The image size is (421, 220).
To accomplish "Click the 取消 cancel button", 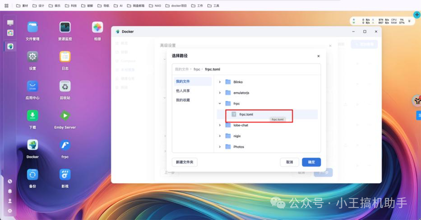I will 289,162.
